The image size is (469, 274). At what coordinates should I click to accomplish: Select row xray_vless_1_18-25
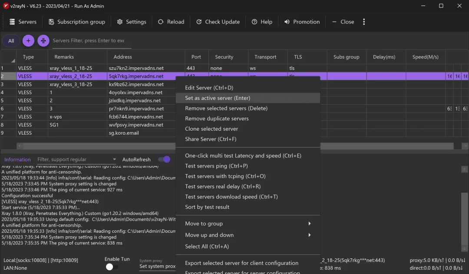coord(234,68)
